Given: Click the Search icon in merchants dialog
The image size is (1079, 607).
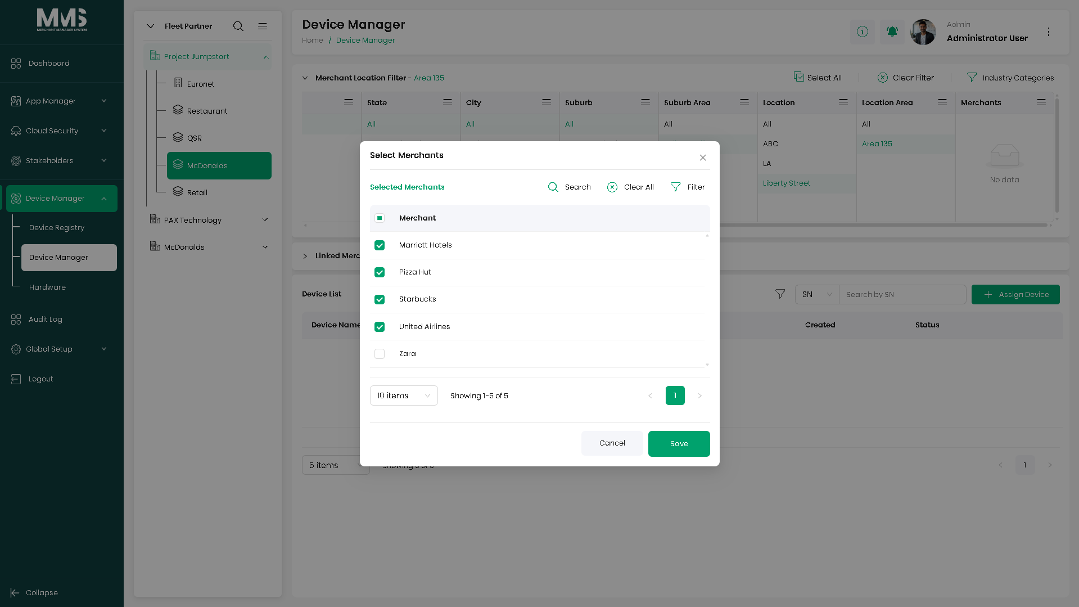Looking at the screenshot, I should coord(553,187).
